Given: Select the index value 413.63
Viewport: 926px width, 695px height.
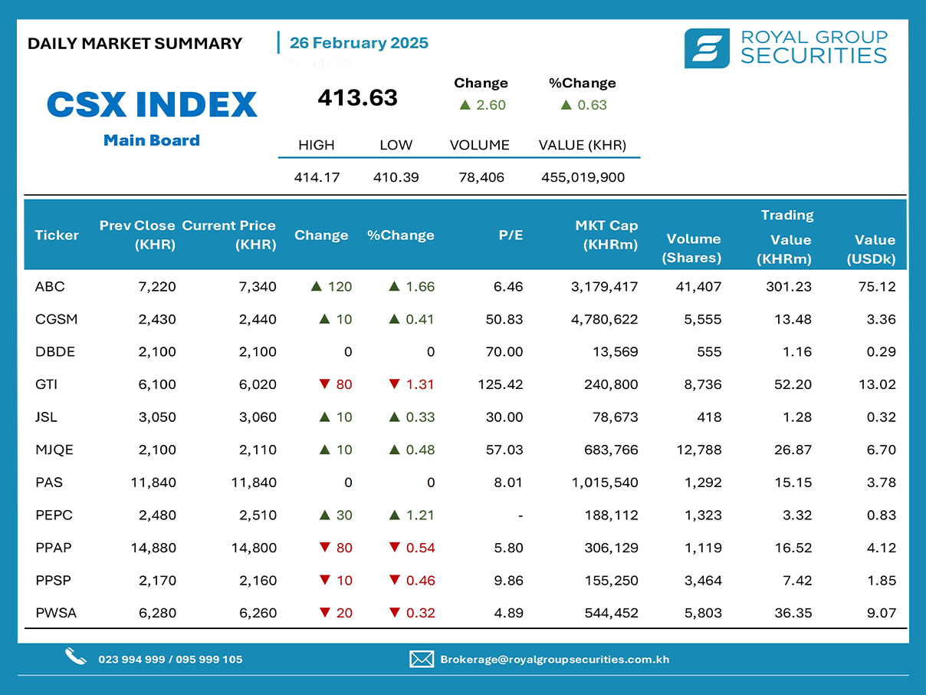Looking at the screenshot, I should point(358,97).
